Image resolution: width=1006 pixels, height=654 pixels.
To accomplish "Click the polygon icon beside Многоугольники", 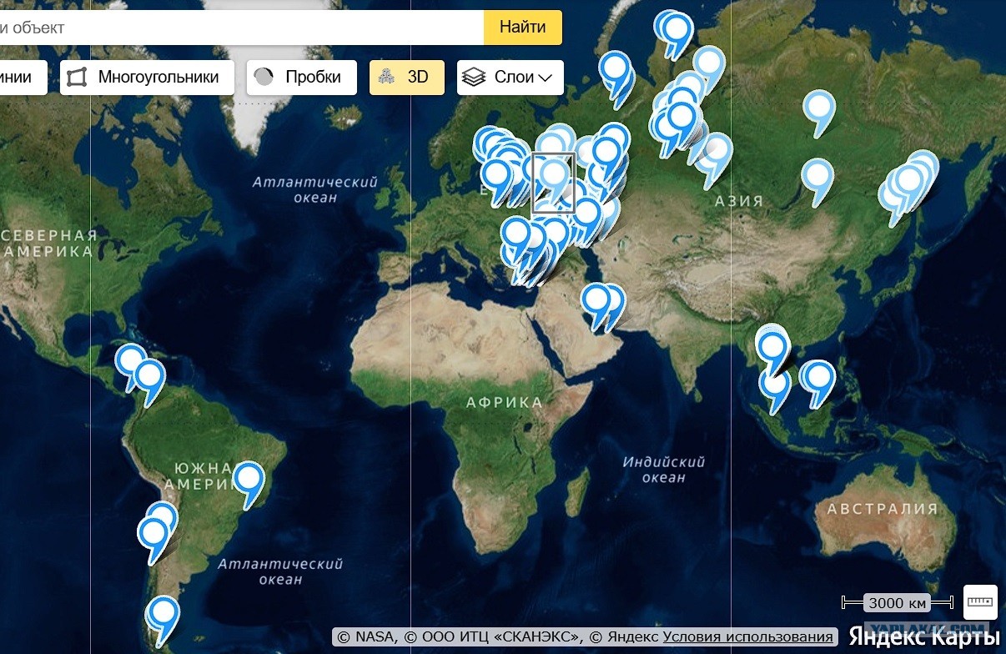I will (x=77, y=78).
